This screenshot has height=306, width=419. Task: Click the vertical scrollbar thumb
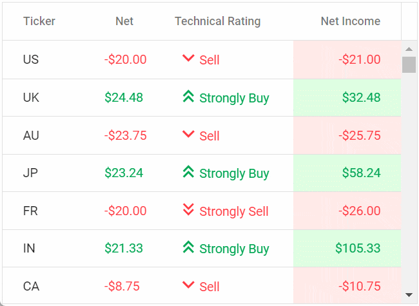[409, 65]
